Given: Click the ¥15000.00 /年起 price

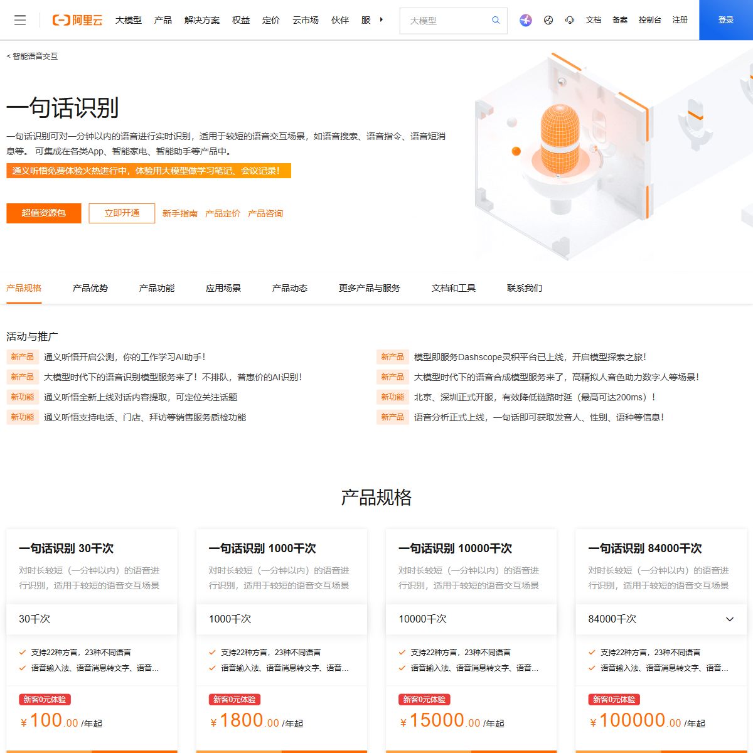Looking at the screenshot, I should [452, 720].
